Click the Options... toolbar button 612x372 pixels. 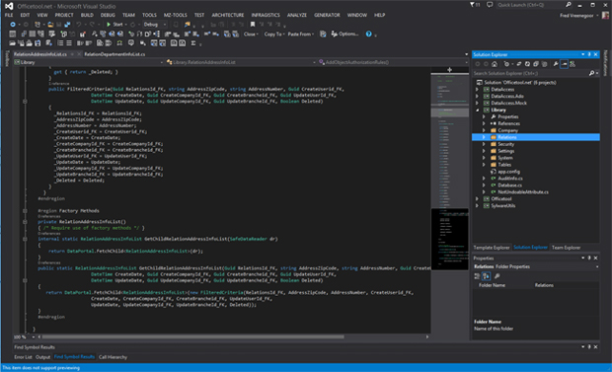pos(345,34)
